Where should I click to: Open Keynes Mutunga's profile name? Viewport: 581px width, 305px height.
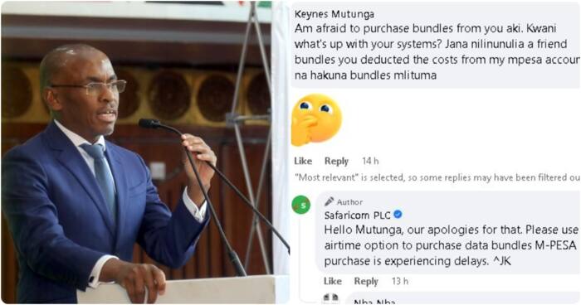pos(334,14)
